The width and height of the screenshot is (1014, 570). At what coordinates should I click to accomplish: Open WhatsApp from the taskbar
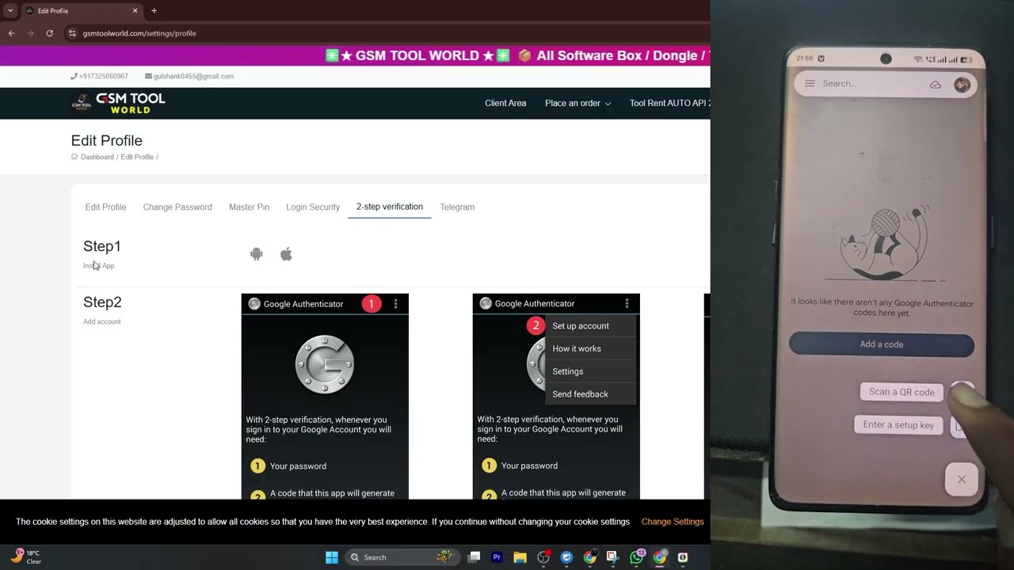point(637,557)
